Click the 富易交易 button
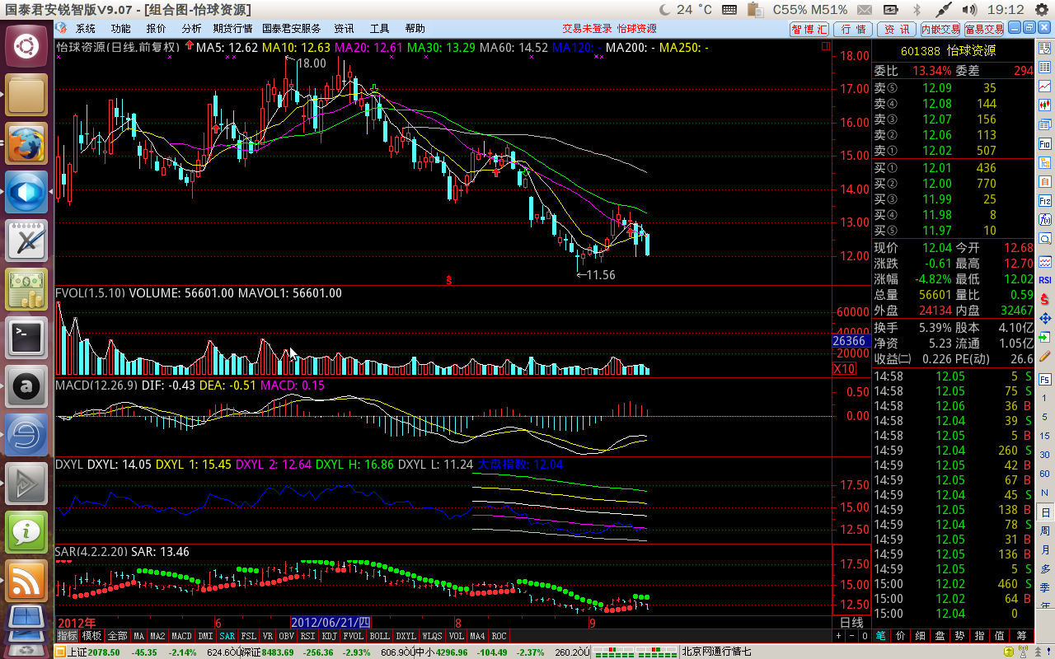The width and height of the screenshot is (1055, 659). point(984,29)
